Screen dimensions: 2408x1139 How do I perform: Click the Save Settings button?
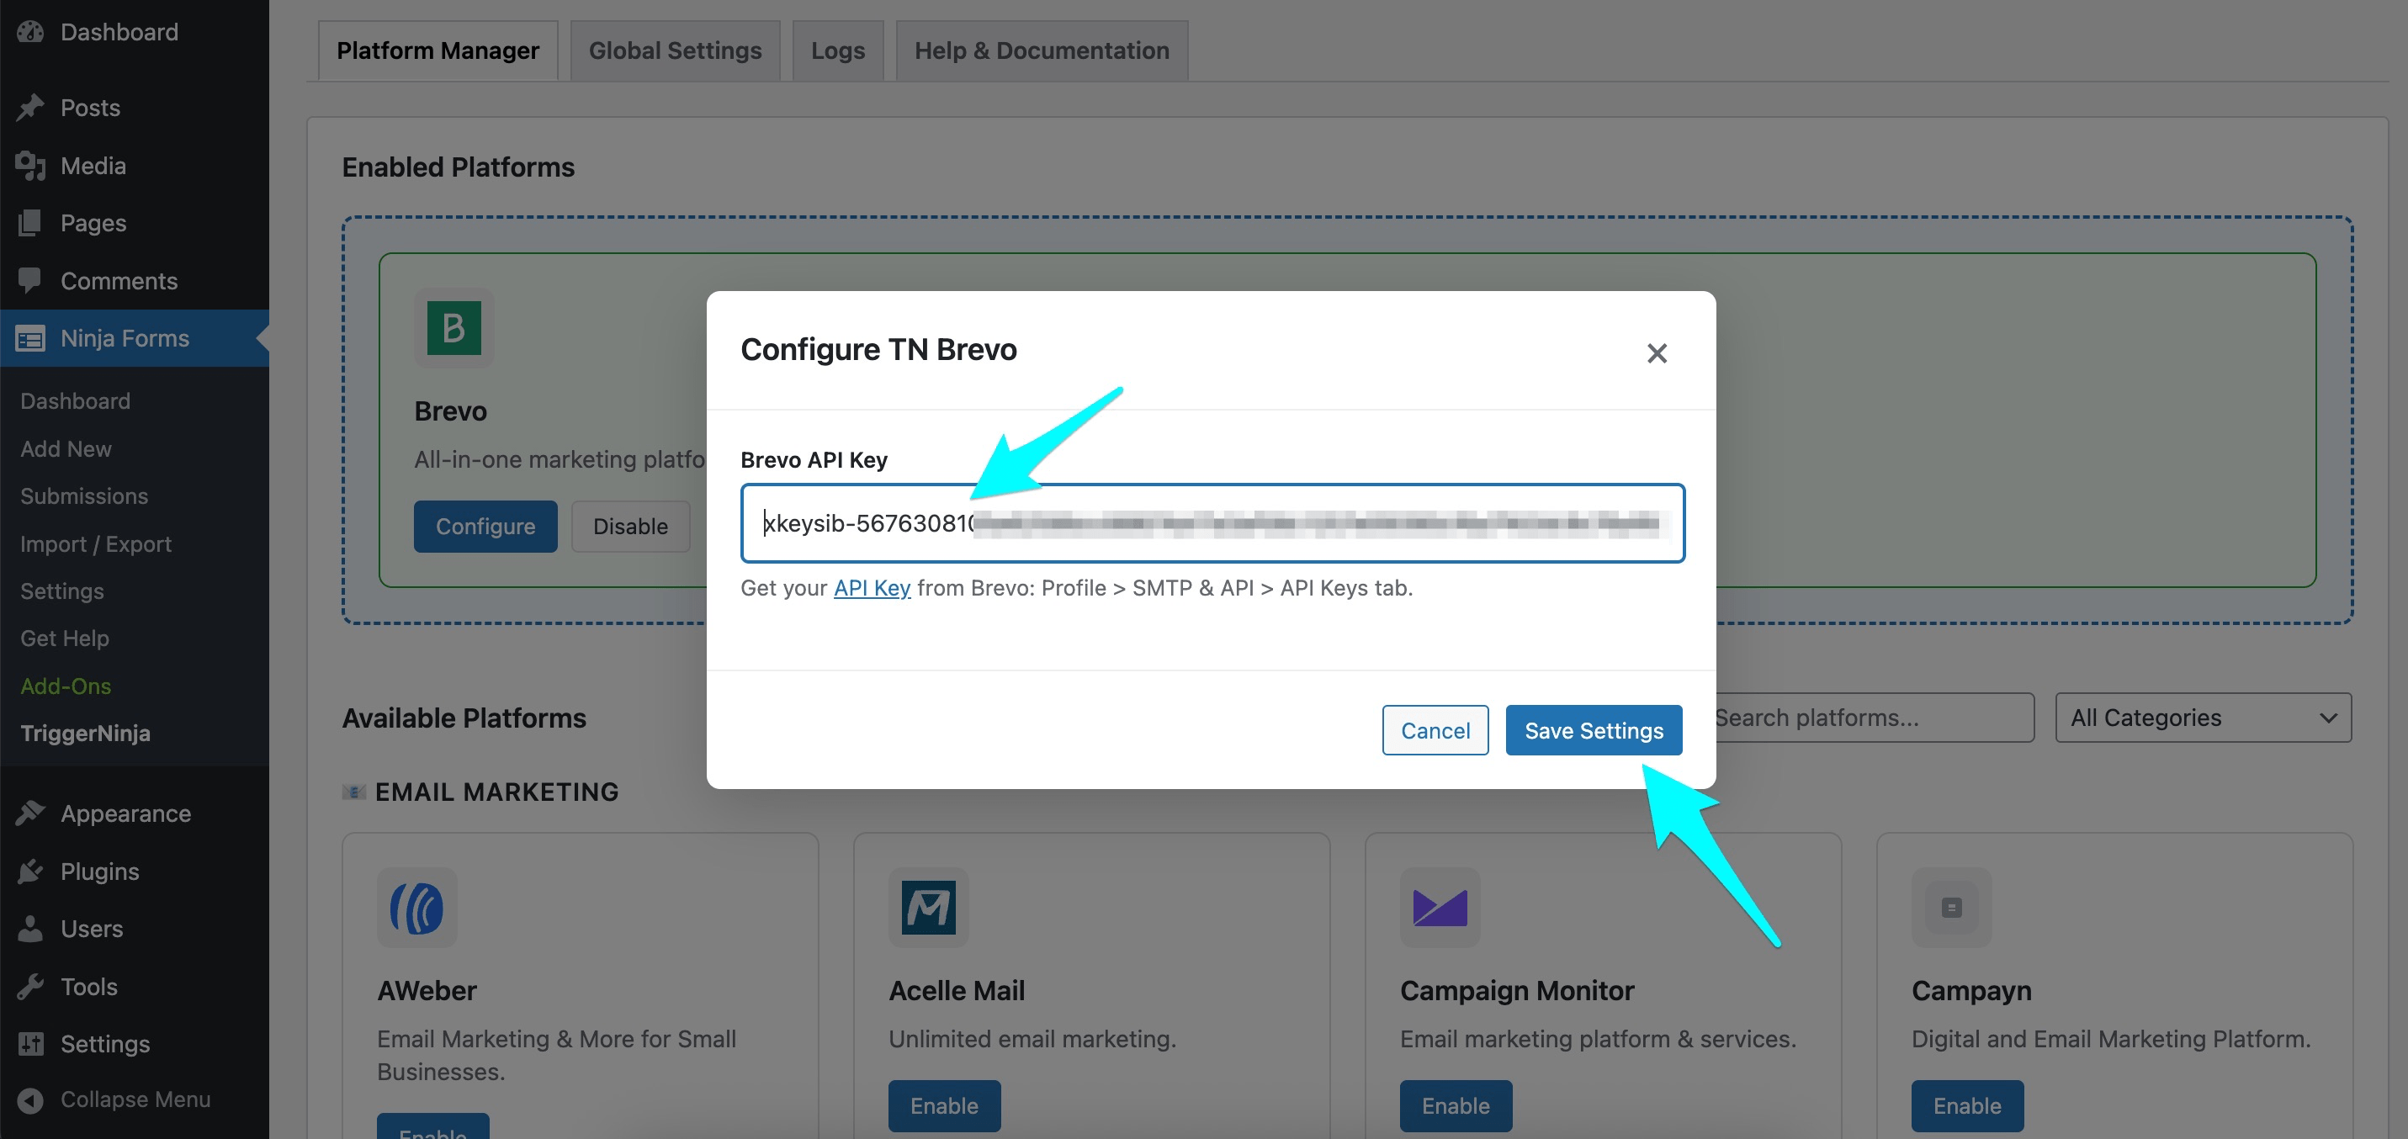tap(1593, 729)
